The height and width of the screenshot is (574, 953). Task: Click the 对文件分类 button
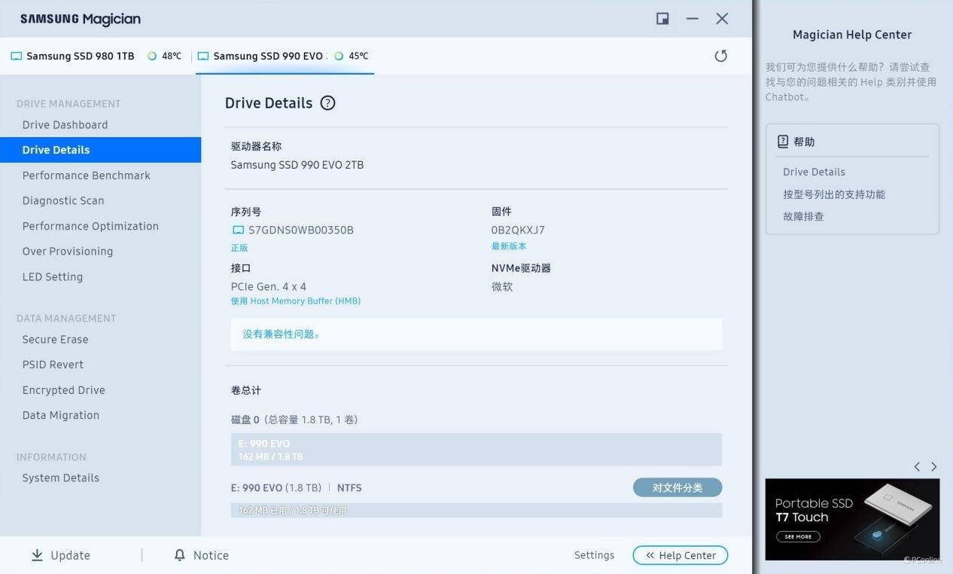[x=677, y=487]
